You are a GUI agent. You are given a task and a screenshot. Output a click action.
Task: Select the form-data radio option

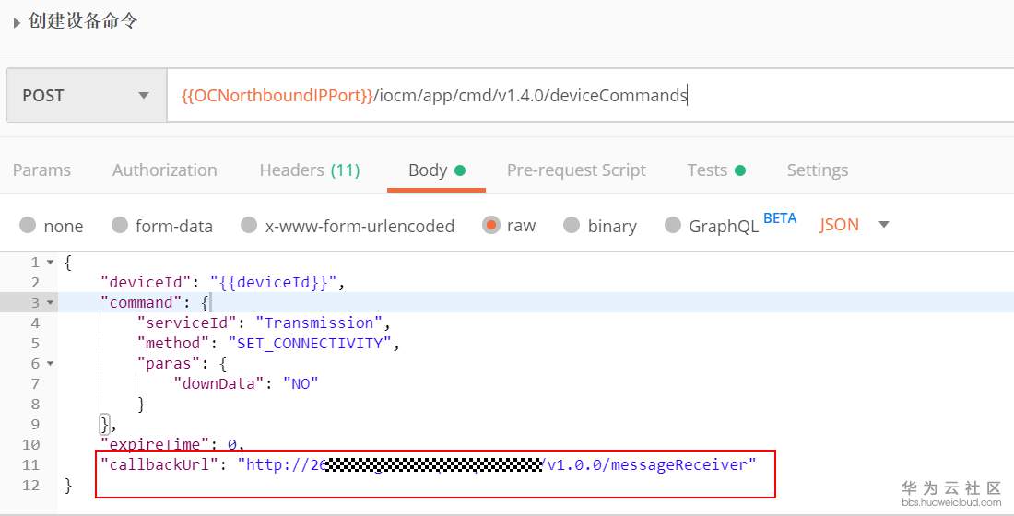pos(120,225)
